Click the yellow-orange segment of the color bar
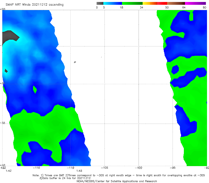Image resolution: width=209 pixels, height=183 pixels. click(150, 3)
